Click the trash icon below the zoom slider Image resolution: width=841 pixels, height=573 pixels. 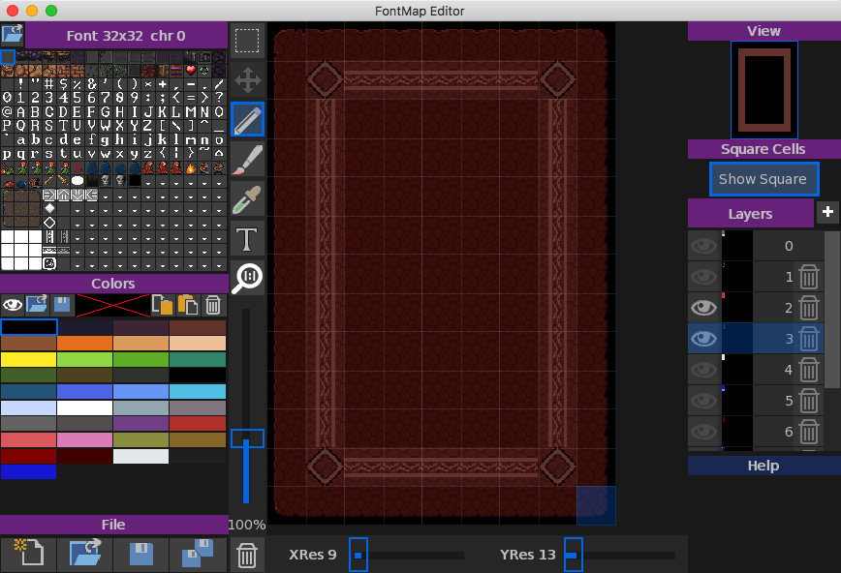click(247, 556)
